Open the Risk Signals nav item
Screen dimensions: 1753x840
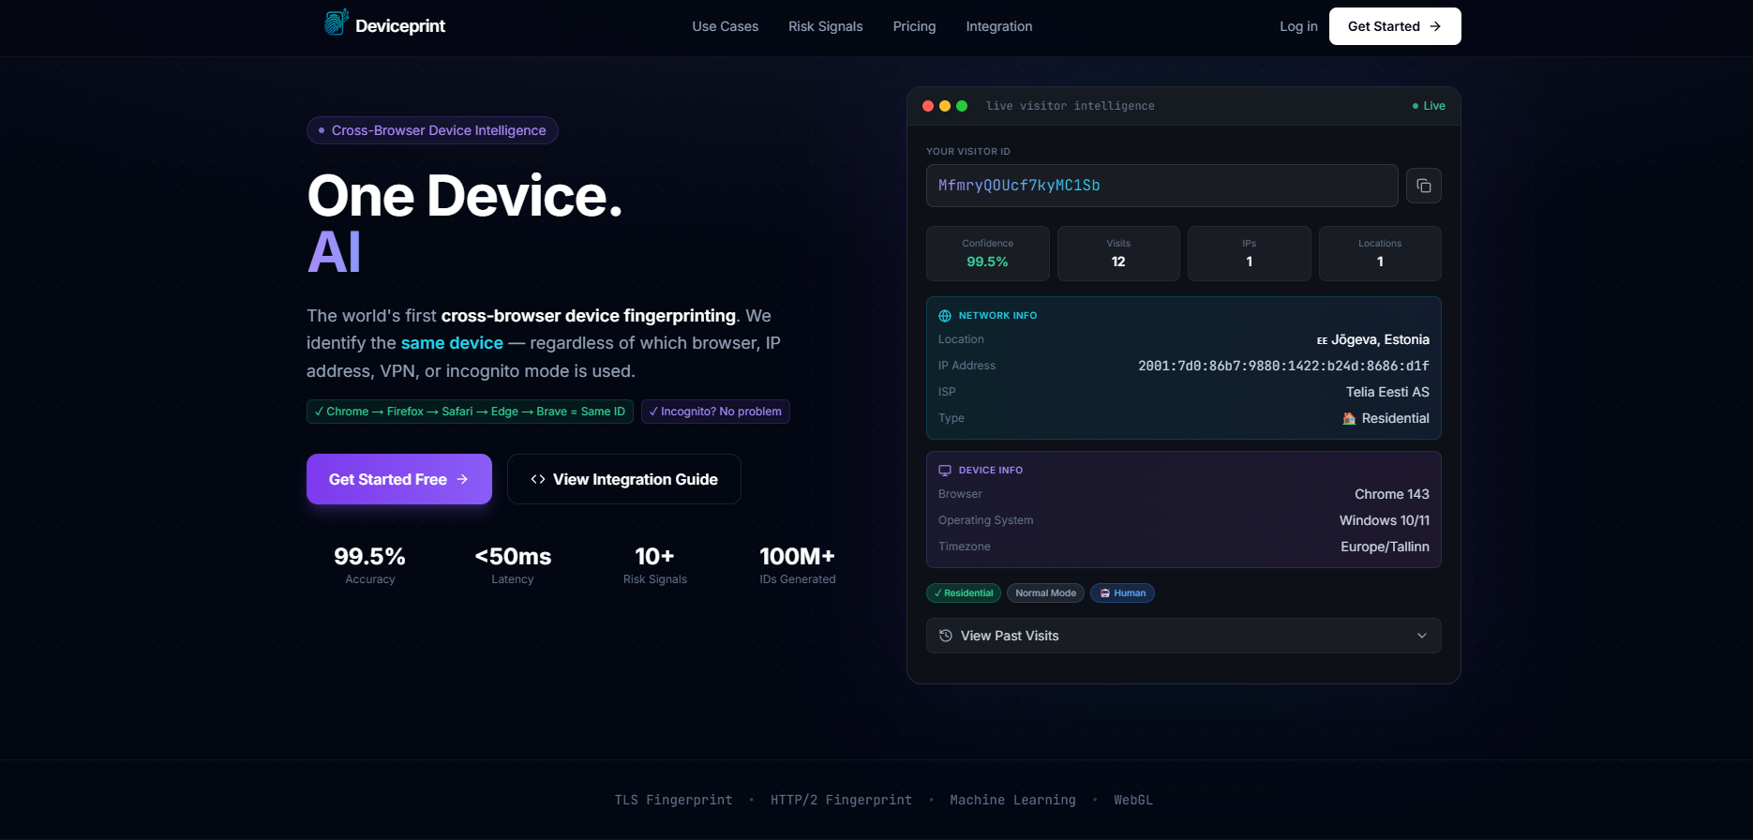click(826, 26)
